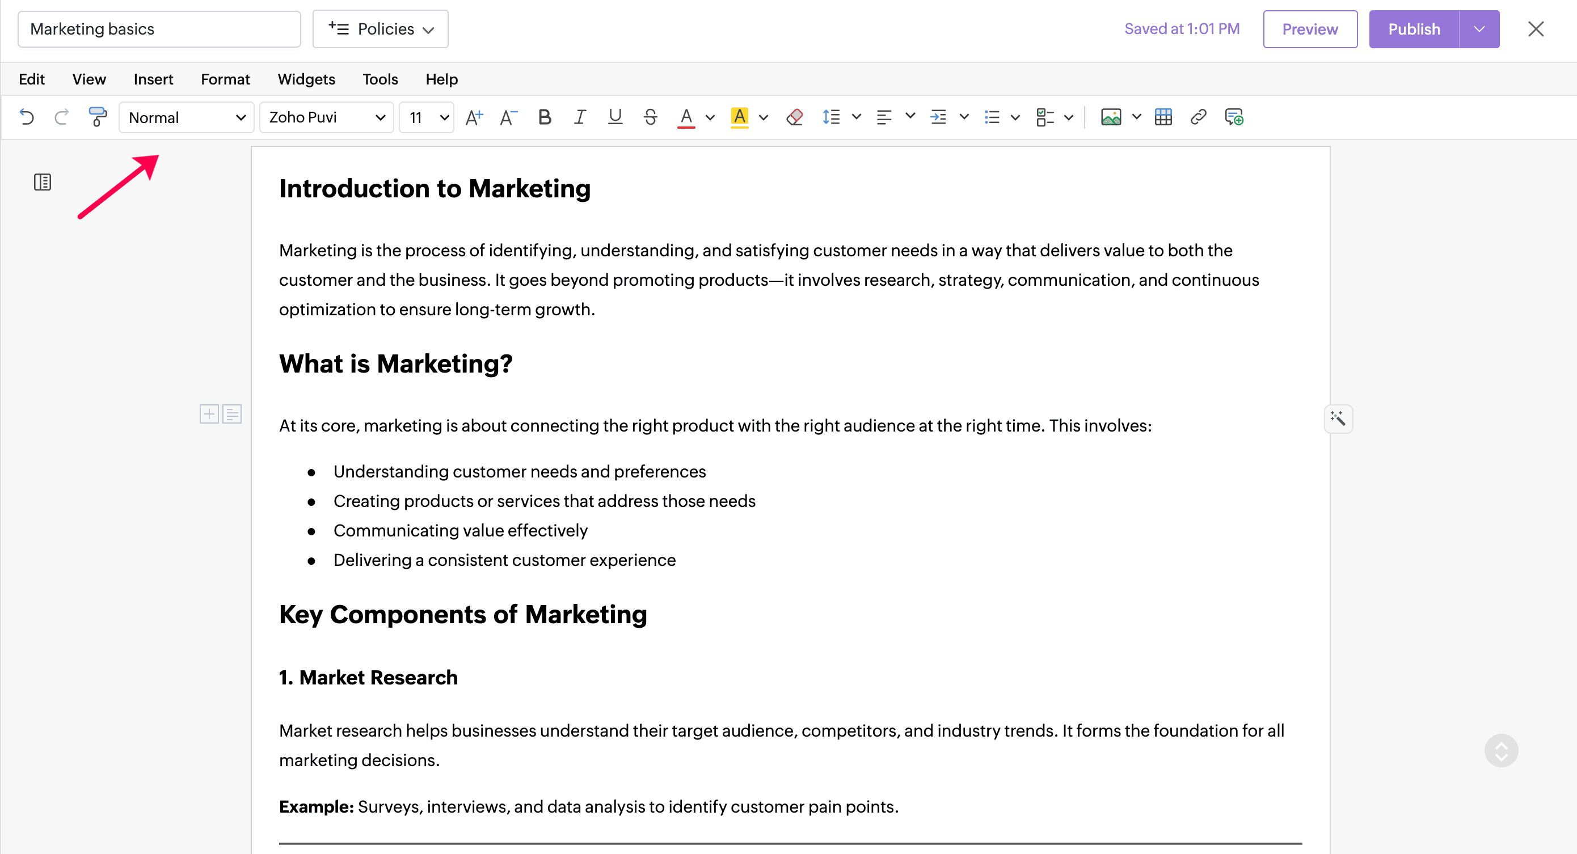Viewport: 1577px width, 854px height.
Task: Open the Widgets menu
Action: coord(306,79)
